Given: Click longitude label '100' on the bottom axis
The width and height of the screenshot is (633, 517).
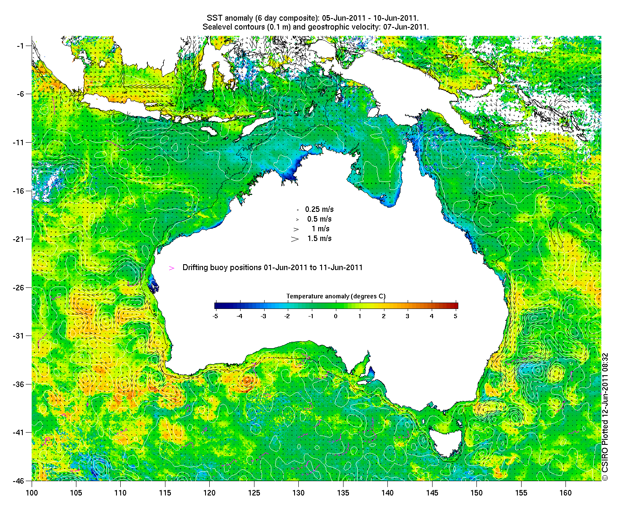Looking at the screenshot, I should [x=32, y=493].
